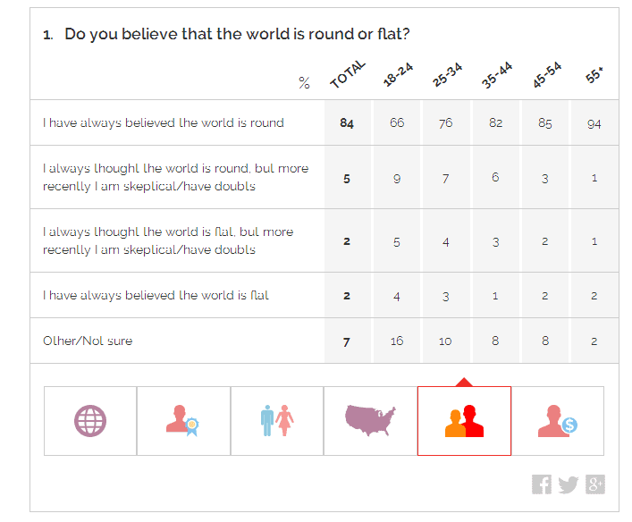The width and height of the screenshot is (632, 522).
Task: Click the question title about round or flat
Action: (237, 34)
